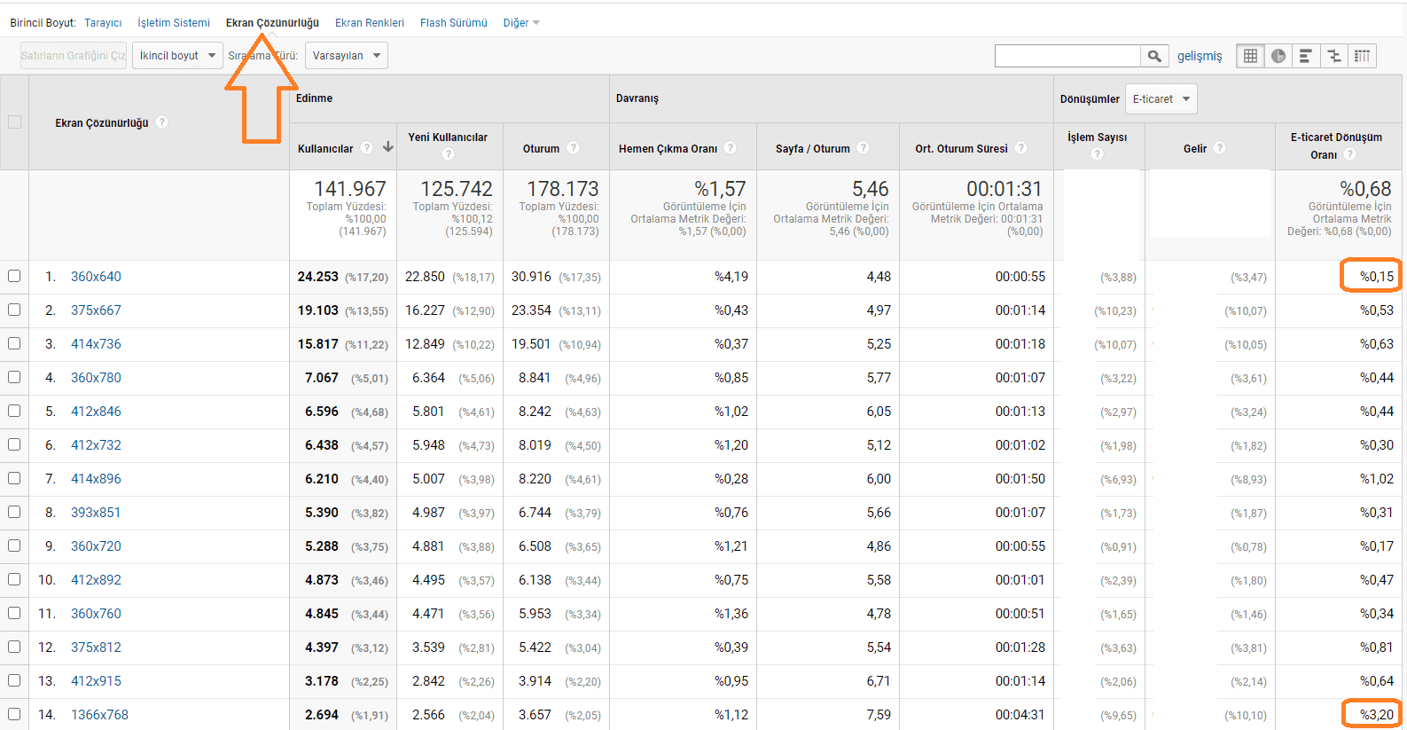Check the box for row 1366x768
The height and width of the screenshot is (730, 1407).
pyautogui.click(x=14, y=714)
